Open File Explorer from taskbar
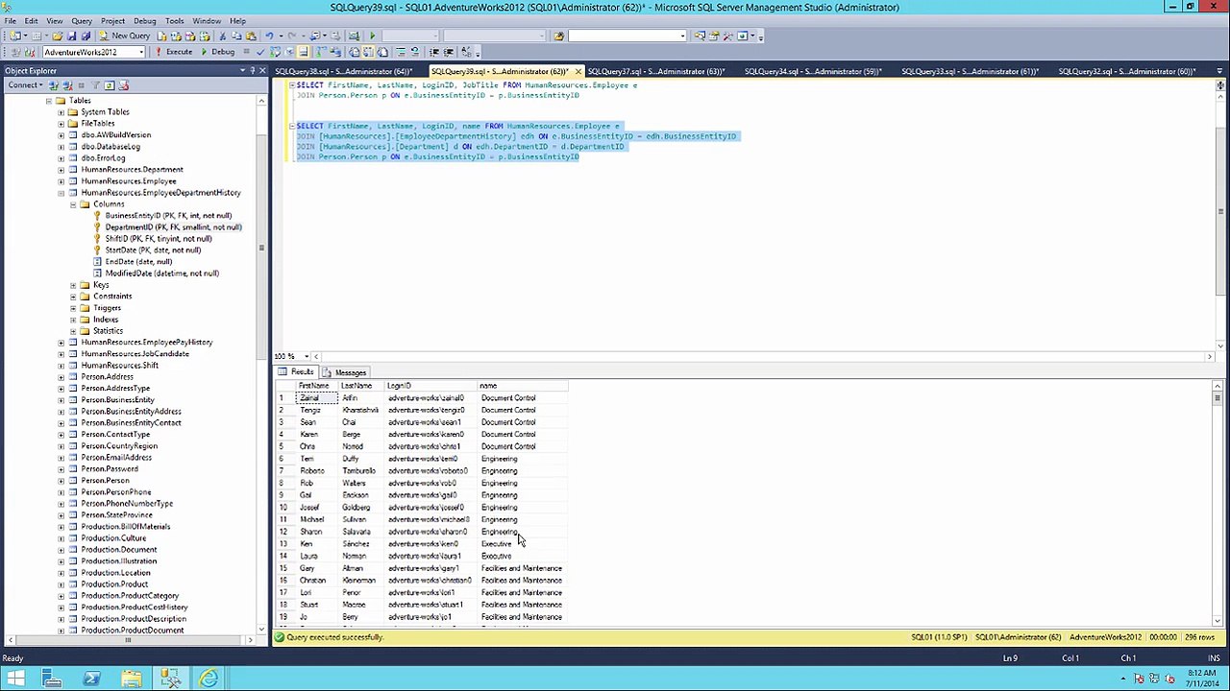Viewport: 1230px width, 691px height. pyautogui.click(x=132, y=679)
